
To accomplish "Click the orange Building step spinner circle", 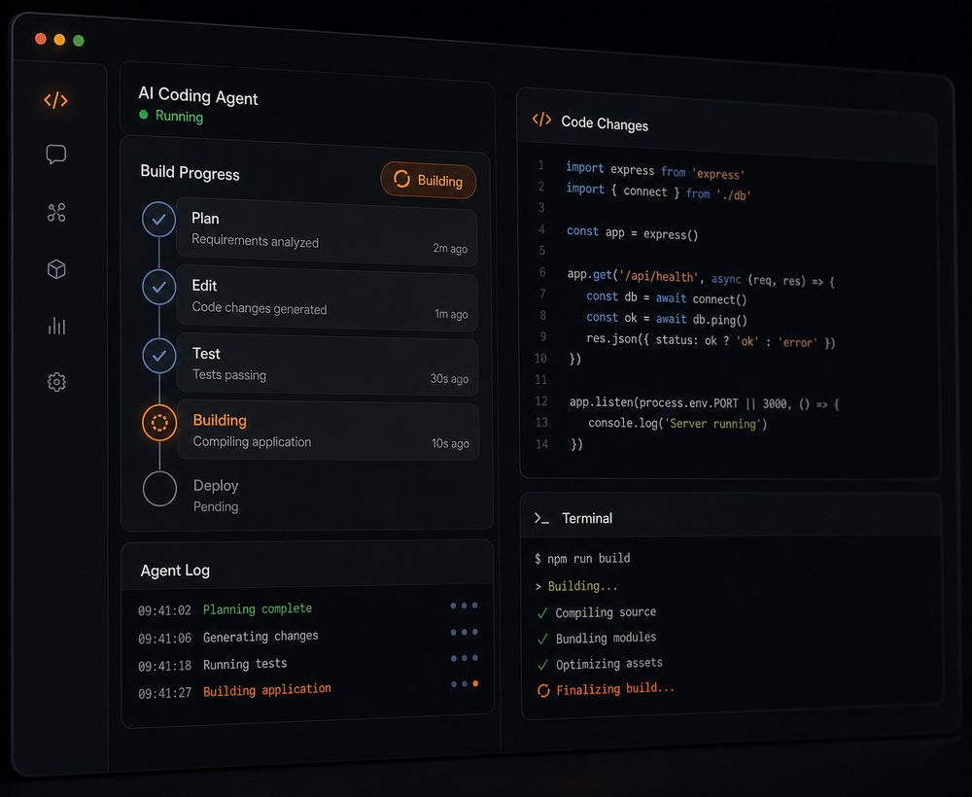I will pos(159,423).
